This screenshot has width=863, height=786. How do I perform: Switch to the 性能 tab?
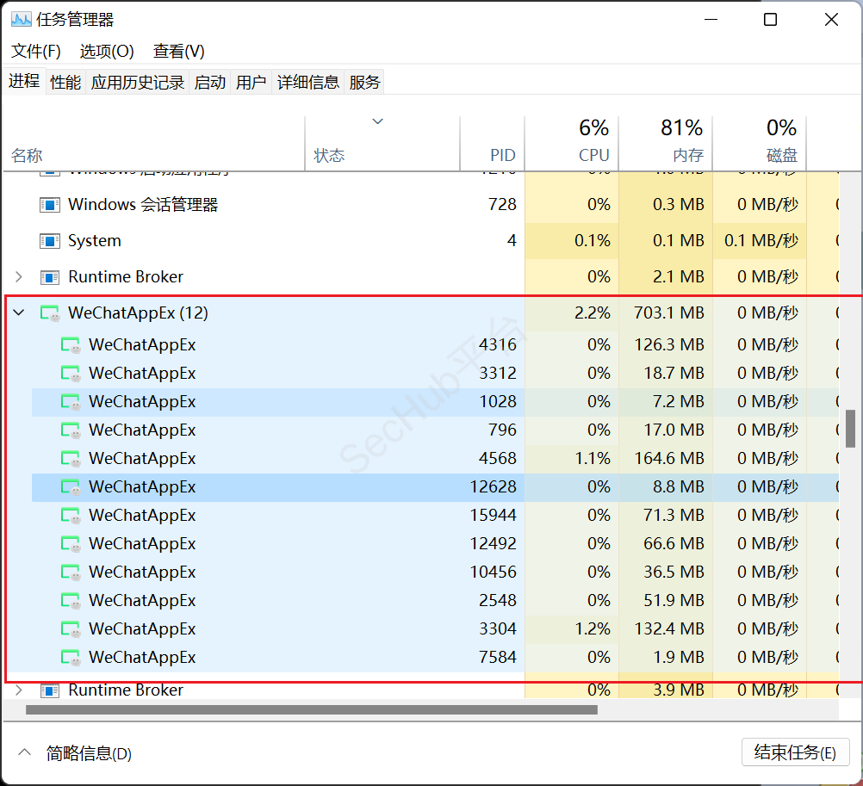tap(65, 83)
